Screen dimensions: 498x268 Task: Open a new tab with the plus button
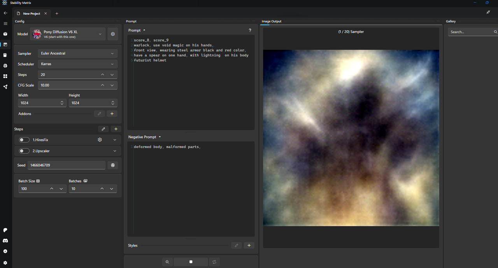[x=57, y=14]
